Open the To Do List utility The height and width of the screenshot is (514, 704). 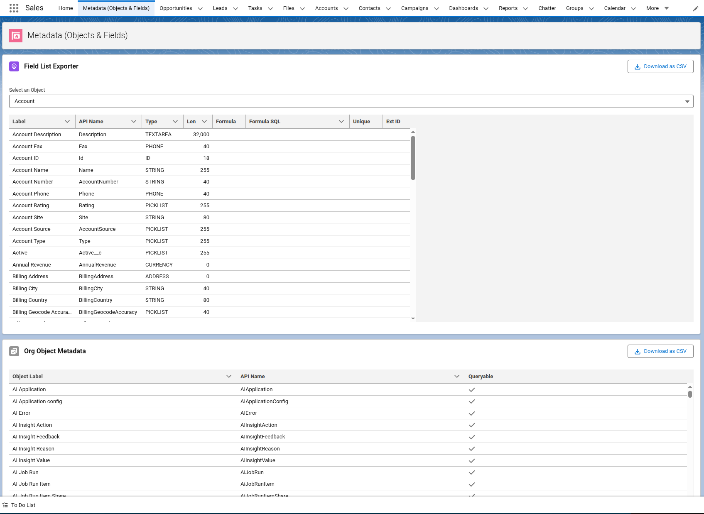pos(19,505)
